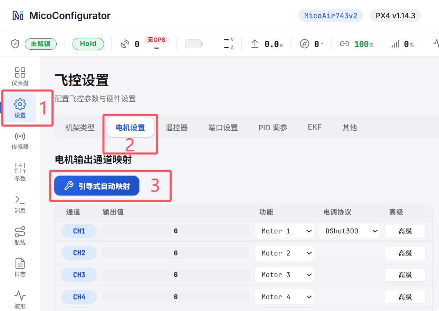Image resolution: width=439 pixels, height=311 pixels.
Task: Open the 仪表盘 dashboard sidebar icon
Action: (x=20, y=72)
